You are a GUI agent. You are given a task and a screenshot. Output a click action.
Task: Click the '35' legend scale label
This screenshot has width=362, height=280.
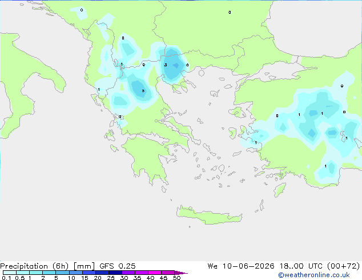(137, 278)
